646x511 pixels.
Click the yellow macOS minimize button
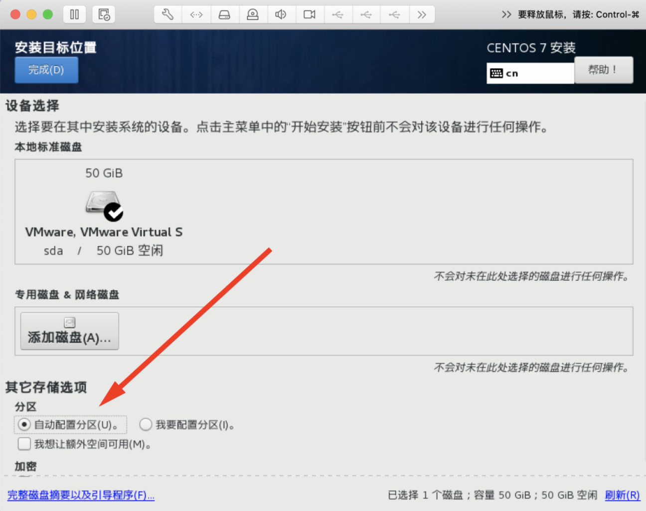31,14
